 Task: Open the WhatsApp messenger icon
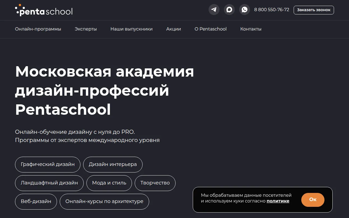pos(245,10)
